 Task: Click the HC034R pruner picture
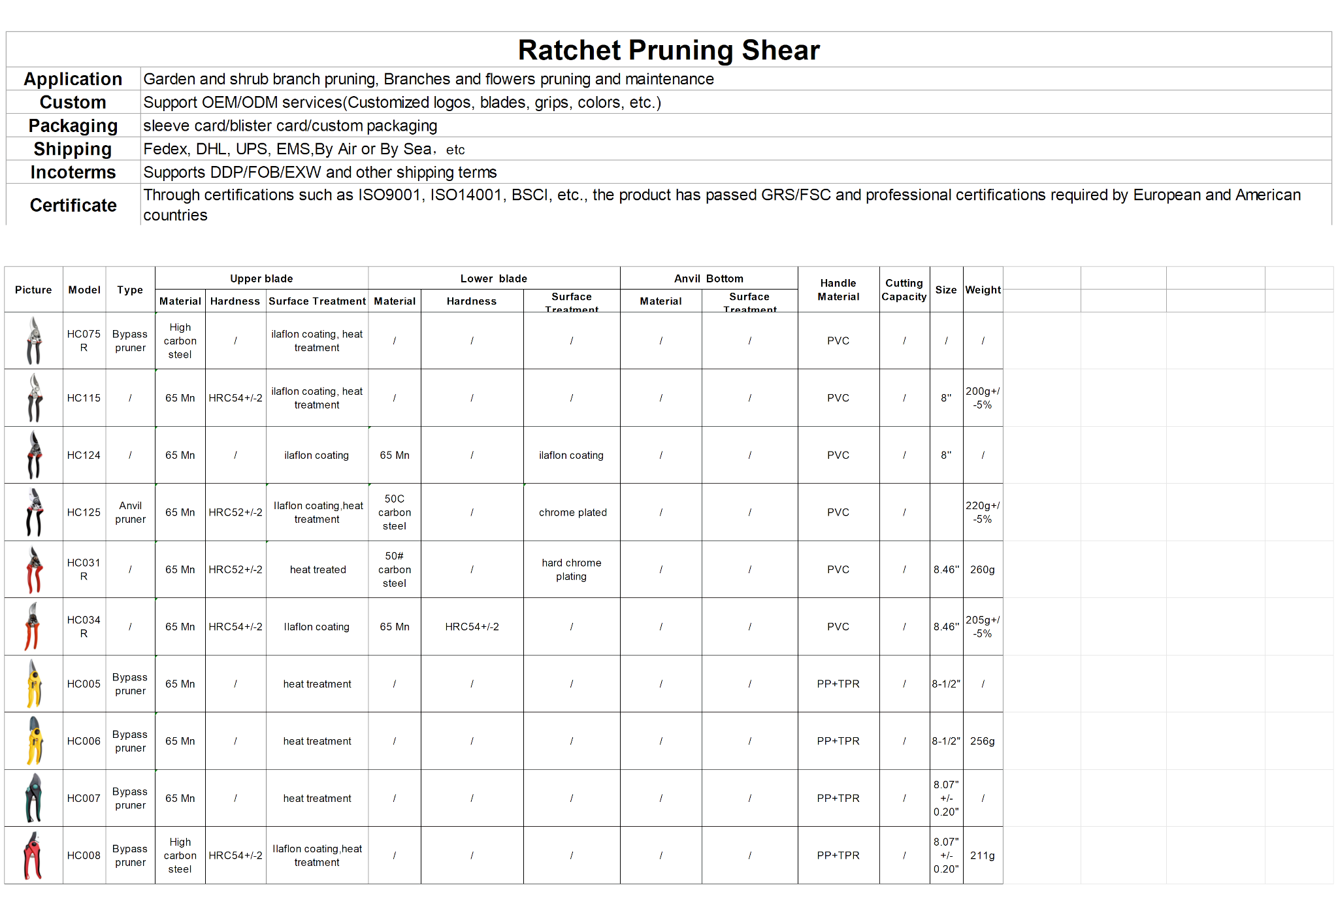click(x=33, y=626)
